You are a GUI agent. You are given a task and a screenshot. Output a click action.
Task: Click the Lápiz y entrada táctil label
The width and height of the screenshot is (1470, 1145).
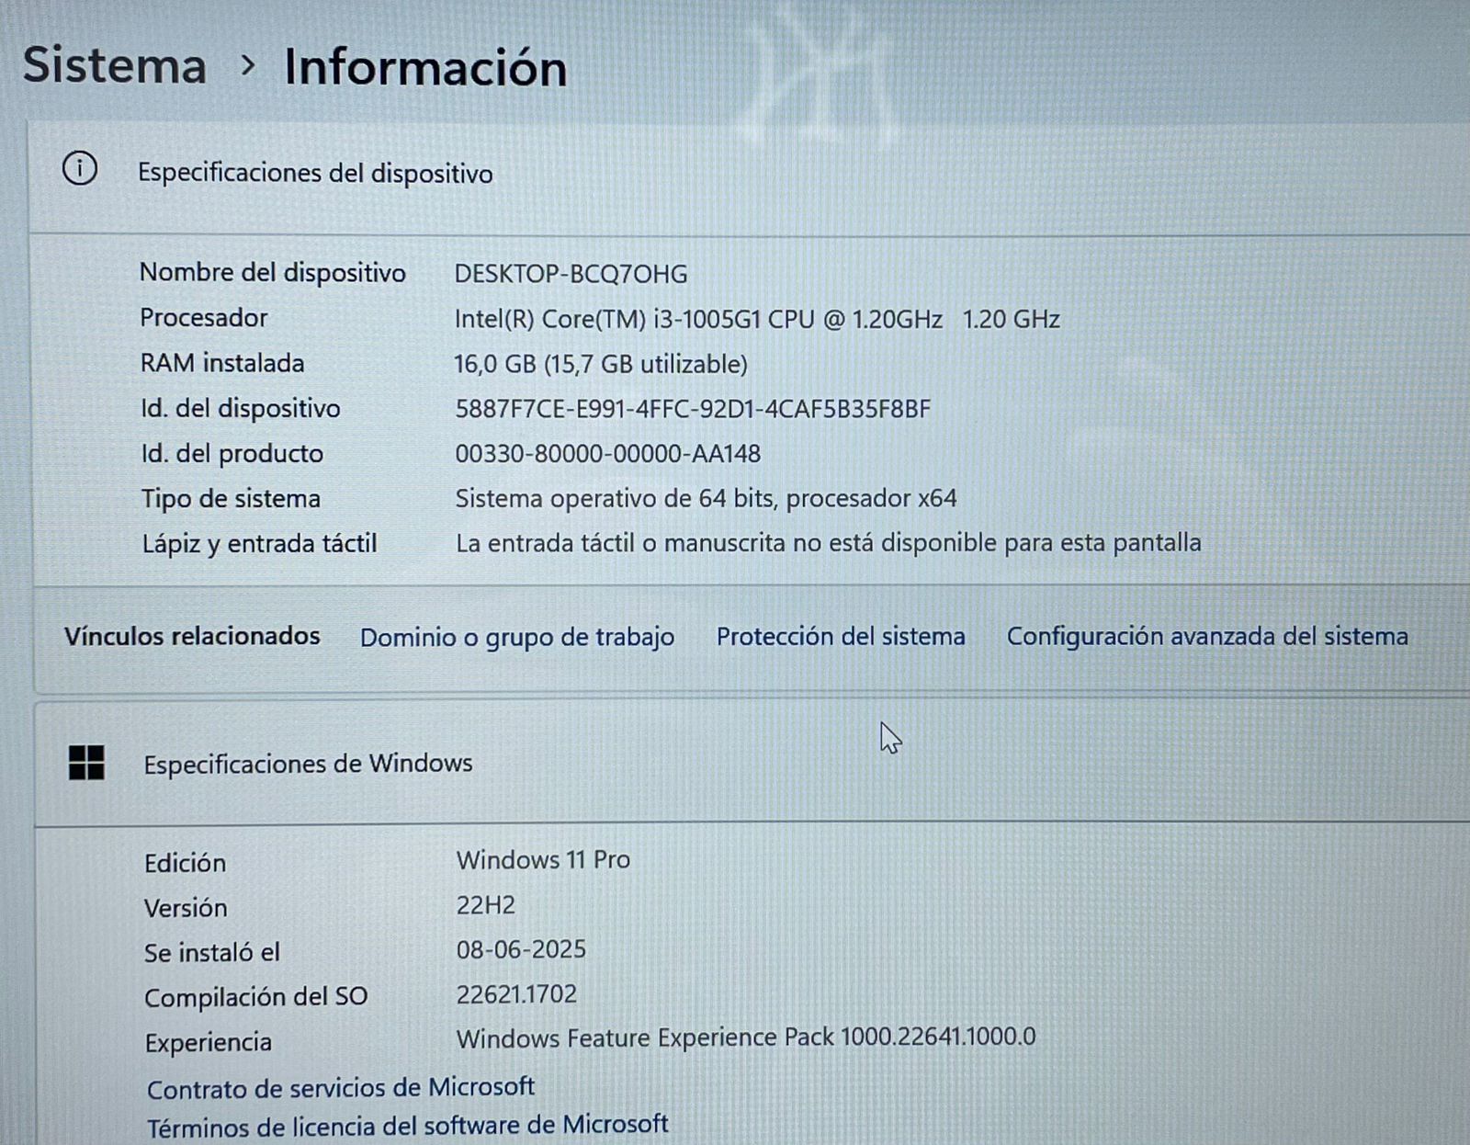coord(260,544)
